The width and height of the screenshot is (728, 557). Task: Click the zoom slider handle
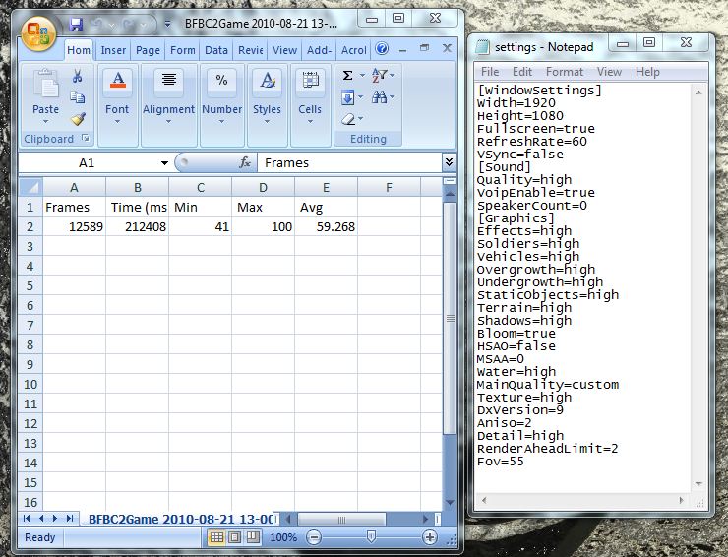tap(371, 537)
